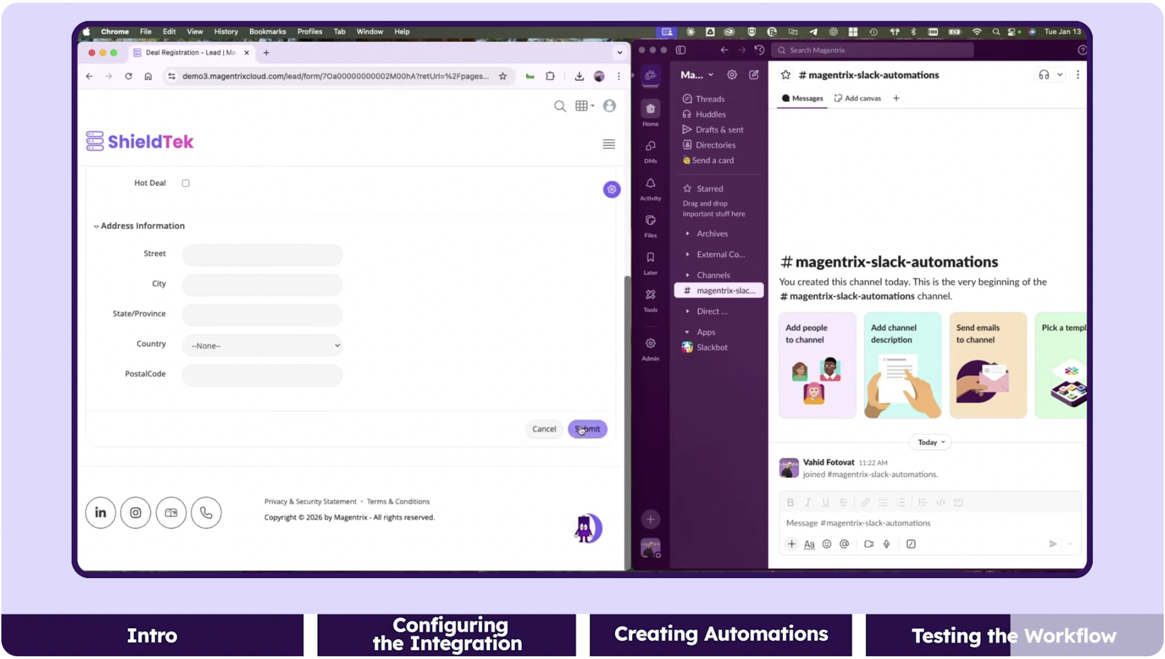Click the Submit button
The width and height of the screenshot is (1165, 659).
pos(587,429)
